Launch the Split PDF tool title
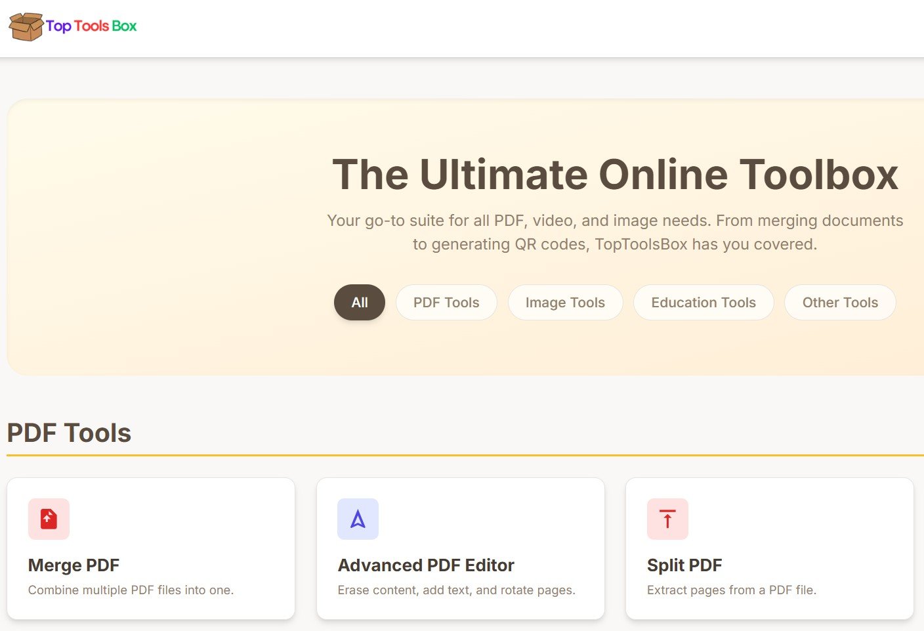The height and width of the screenshot is (631, 924). (684, 565)
